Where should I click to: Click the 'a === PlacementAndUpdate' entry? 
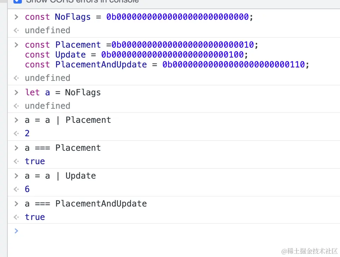tap(86, 204)
